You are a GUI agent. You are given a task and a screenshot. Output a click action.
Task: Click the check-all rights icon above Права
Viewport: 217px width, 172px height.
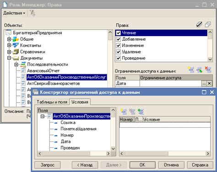pos(199,25)
